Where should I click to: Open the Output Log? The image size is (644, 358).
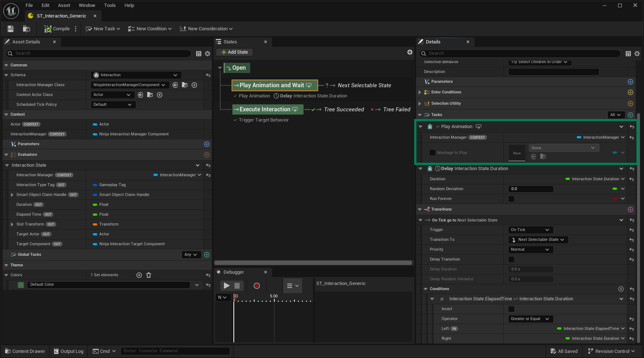[x=68, y=351]
